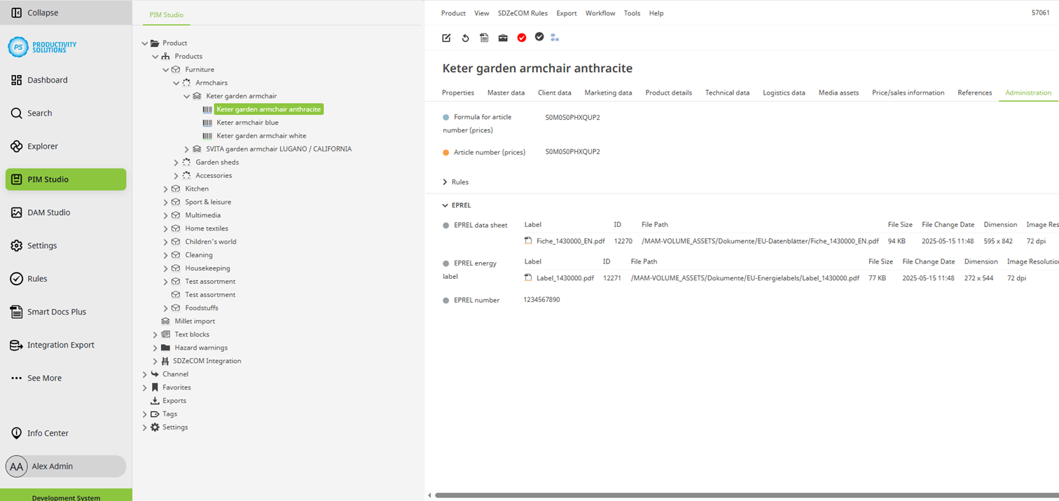Open the clipboard icon in the product toolbar
This screenshot has height=501, width=1059.
(x=484, y=37)
